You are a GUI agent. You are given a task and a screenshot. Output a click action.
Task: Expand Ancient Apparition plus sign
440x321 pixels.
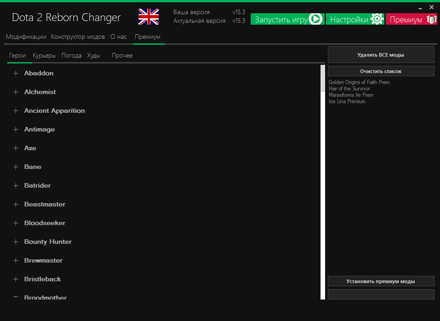coord(16,111)
